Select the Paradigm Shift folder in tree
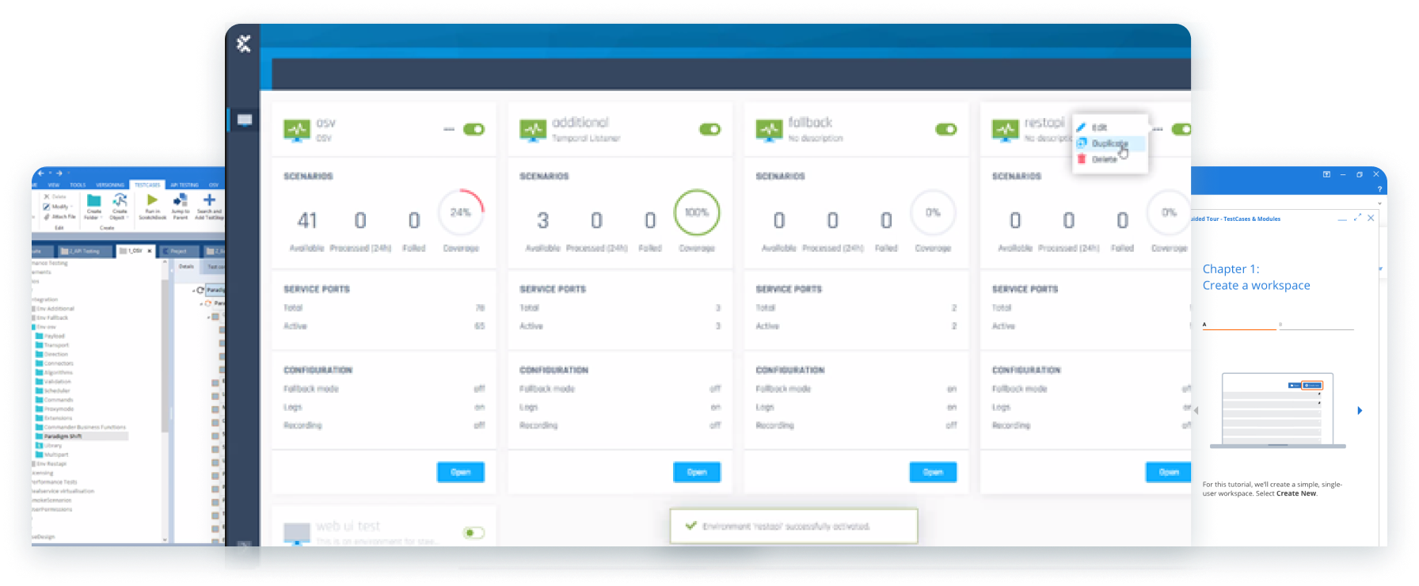The width and height of the screenshot is (1419, 586). tap(63, 436)
